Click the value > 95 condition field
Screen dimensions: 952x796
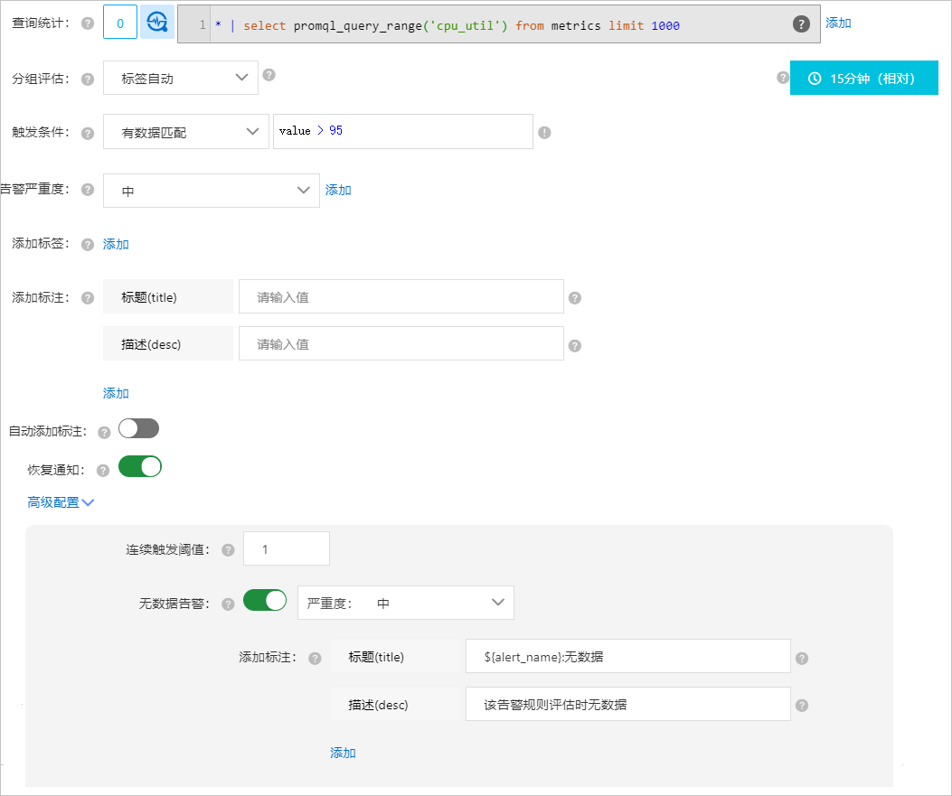click(403, 131)
